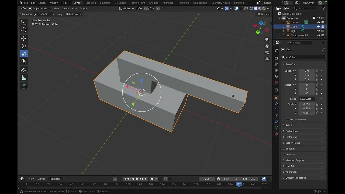Open the Object Mode dropdown
This screenshot has width=345, height=194.
pyautogui.click(x=40, y=8)
